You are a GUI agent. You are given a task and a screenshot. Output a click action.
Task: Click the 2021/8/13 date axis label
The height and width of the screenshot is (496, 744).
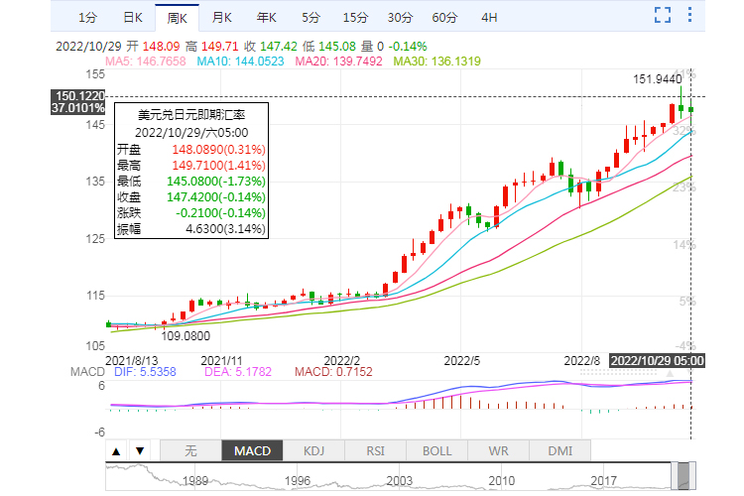click(x=131, y=361)
